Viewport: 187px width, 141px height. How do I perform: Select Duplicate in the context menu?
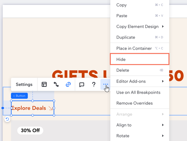[140, 37]
